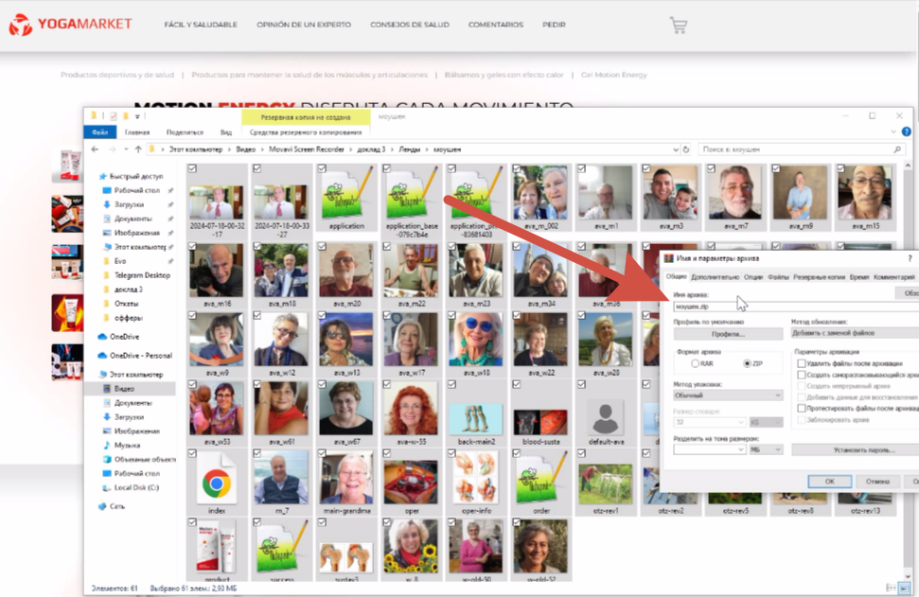The width and height of the screenshot is (919, 597).
Task: Expand the split-volume size unit 'МБ' dropdown
Action: point(766,449)
